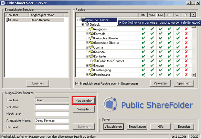Viewport: 201px width, 139px height.
Task: Click the Entwürfe folder icon
Action: click(92, 34)
